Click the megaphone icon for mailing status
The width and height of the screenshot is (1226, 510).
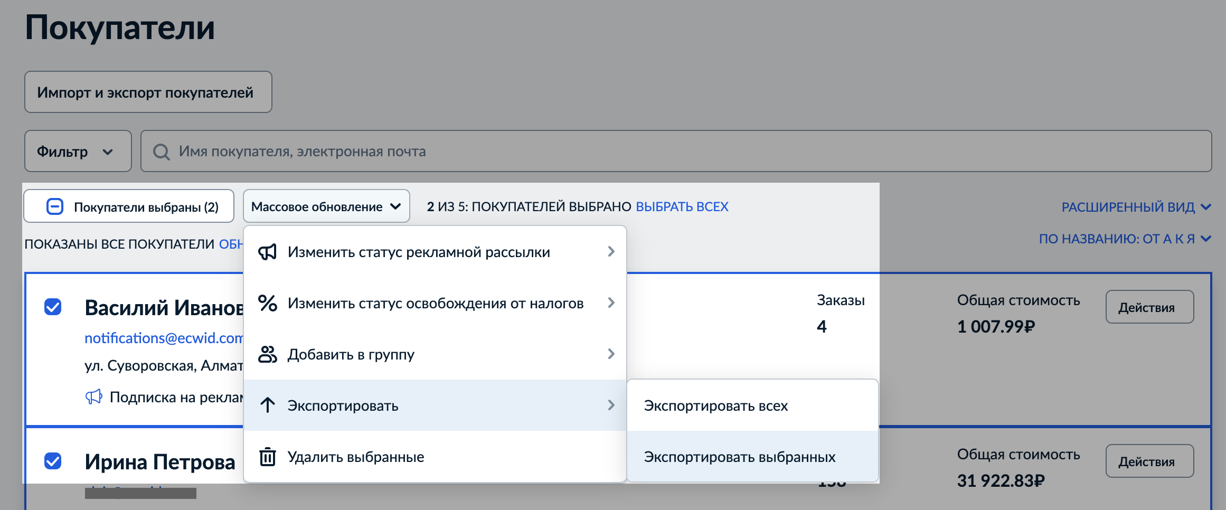click(x=268, y=252)
